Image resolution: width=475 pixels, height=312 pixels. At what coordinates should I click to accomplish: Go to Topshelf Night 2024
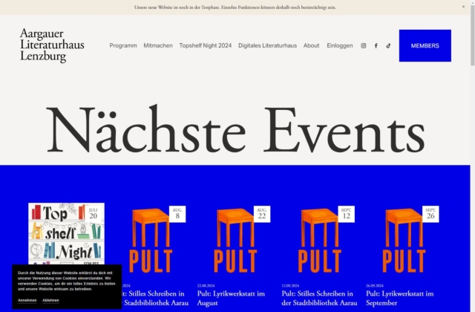pos(206,45)
